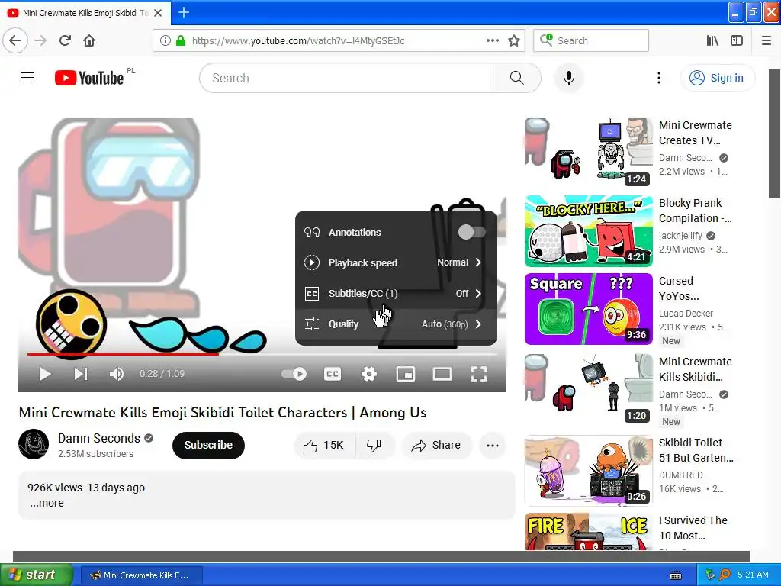
Task: Select the Mini Crewmate taskbar window button
Action: click(x=141, y=575)
